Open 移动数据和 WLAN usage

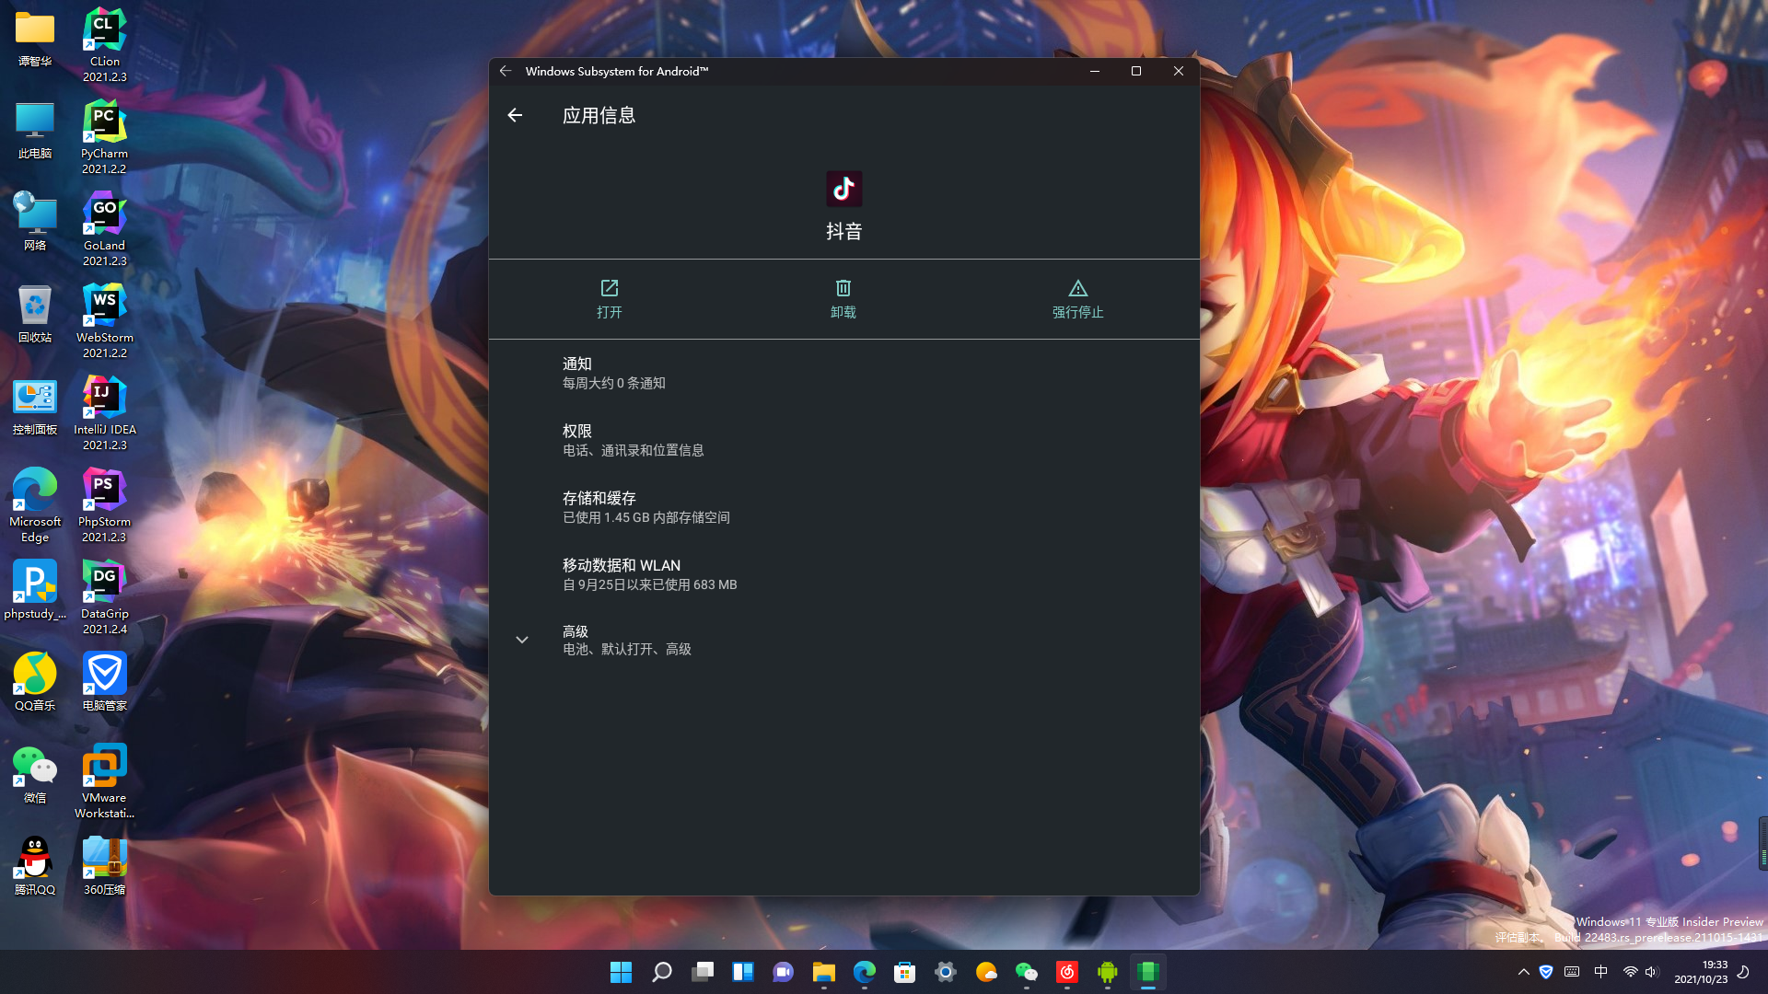tap(649, 574)
